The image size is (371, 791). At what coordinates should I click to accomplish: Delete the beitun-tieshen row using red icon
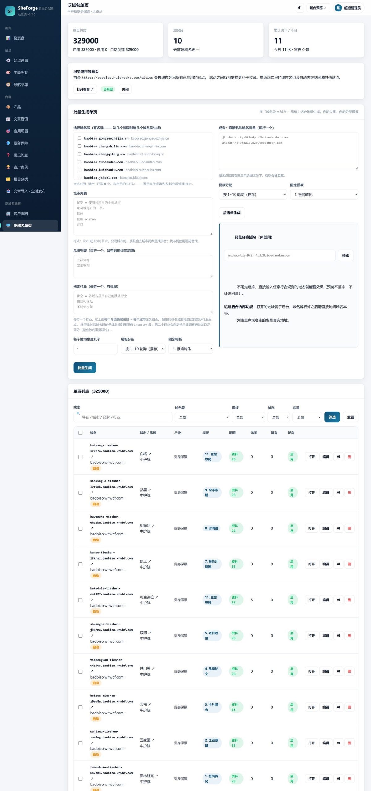coord(349,707)
